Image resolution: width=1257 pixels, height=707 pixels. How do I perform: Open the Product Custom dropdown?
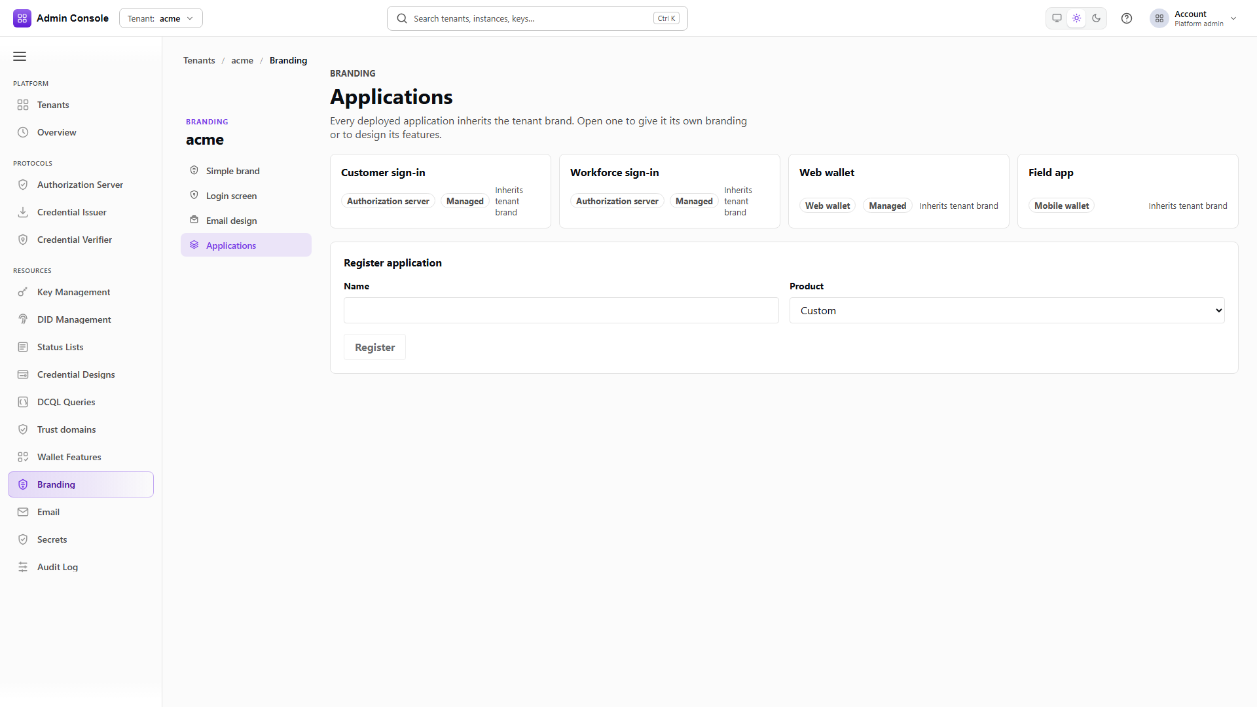click(x=1007, y=310)
